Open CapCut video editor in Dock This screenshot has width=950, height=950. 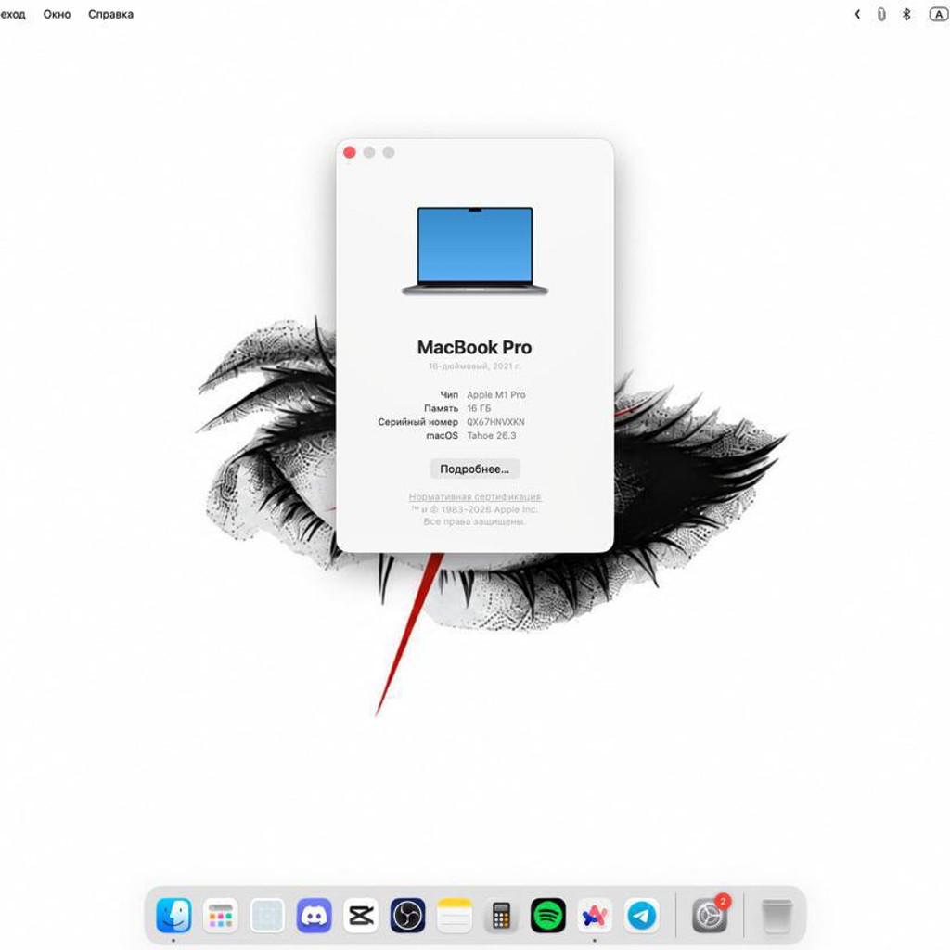click(x=361, y=915)
